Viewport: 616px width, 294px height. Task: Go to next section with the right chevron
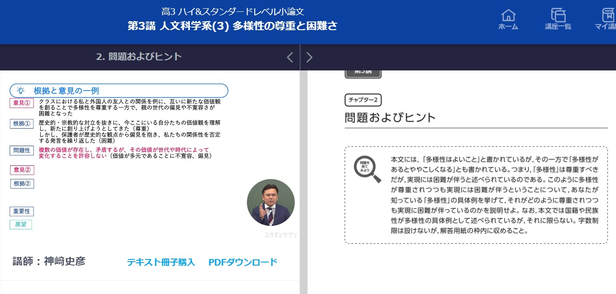pyautogui.click(x=309, y=57)
